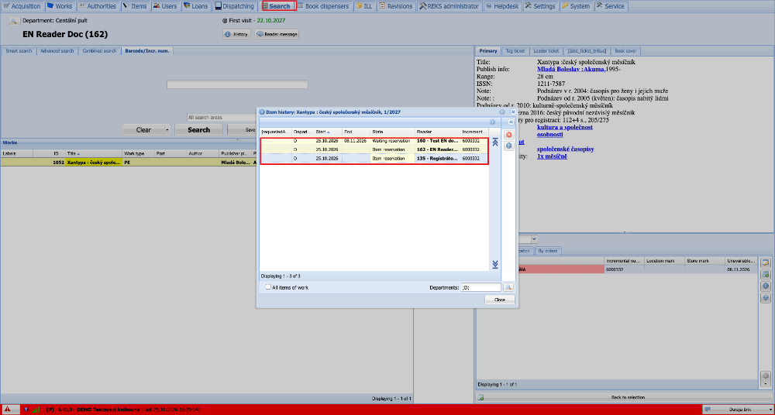
Task: Switch to the Loans module tab
Action: tap(196, 6)
